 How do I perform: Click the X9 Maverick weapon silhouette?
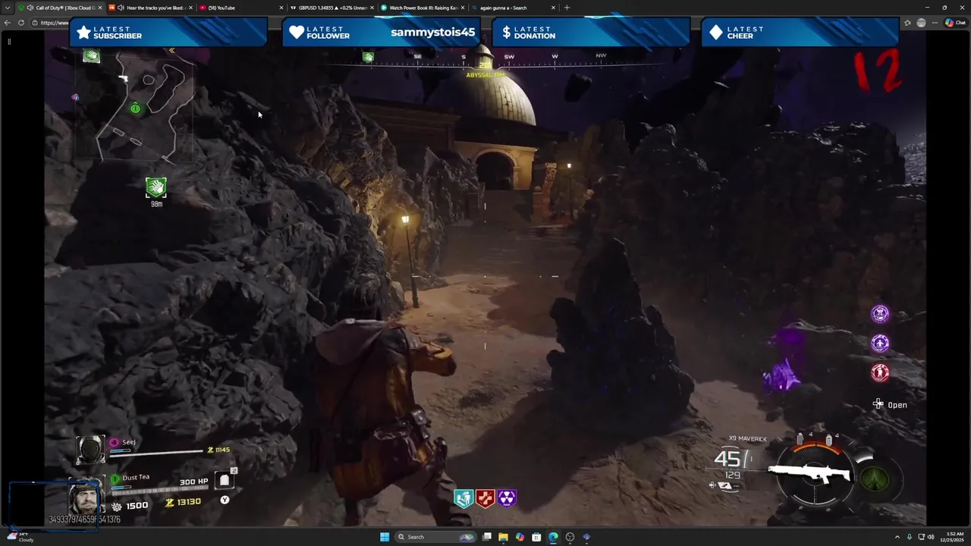(809, 474)
